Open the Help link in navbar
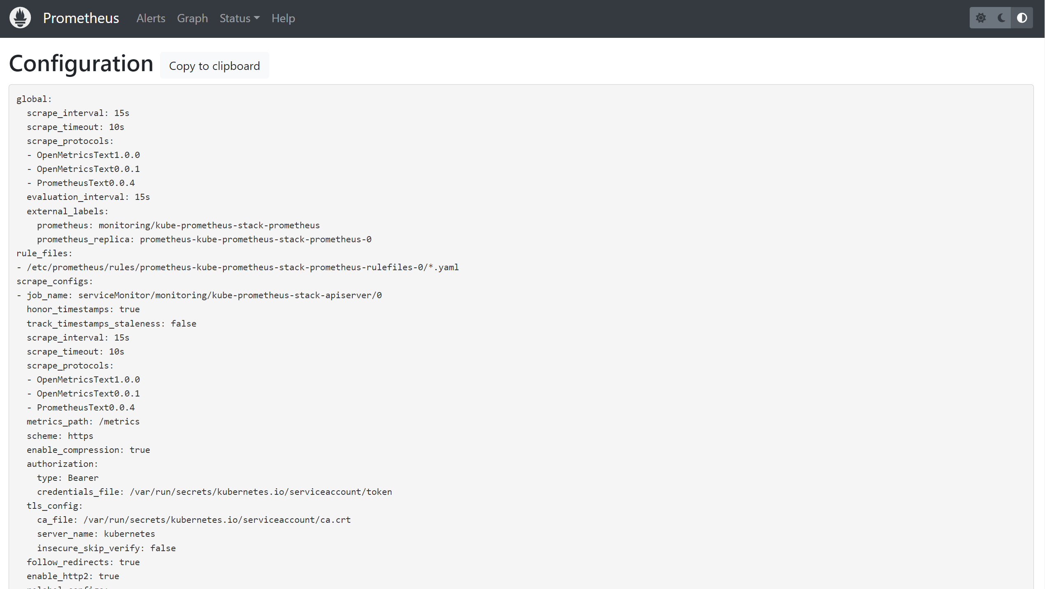Image resolution: width=1045 pixels, height=589 pixels. tap(283, 18)
